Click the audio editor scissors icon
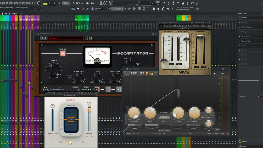Viewport: 263px width, 148px height. [169, 3]
